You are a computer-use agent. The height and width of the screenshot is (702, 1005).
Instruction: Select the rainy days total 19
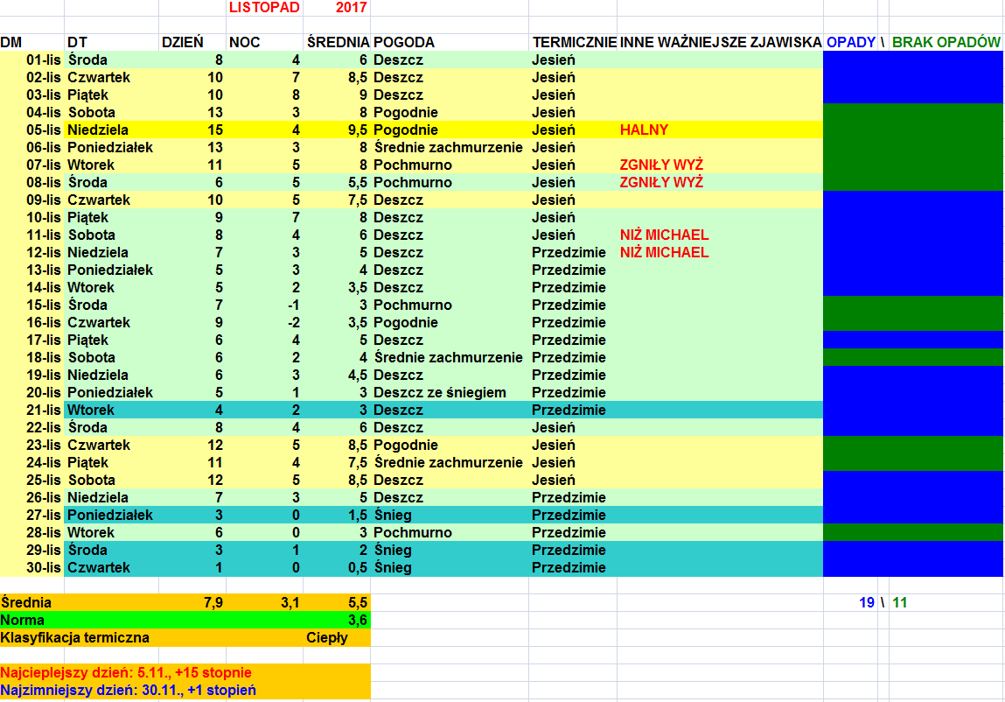(x=866, y=602)
